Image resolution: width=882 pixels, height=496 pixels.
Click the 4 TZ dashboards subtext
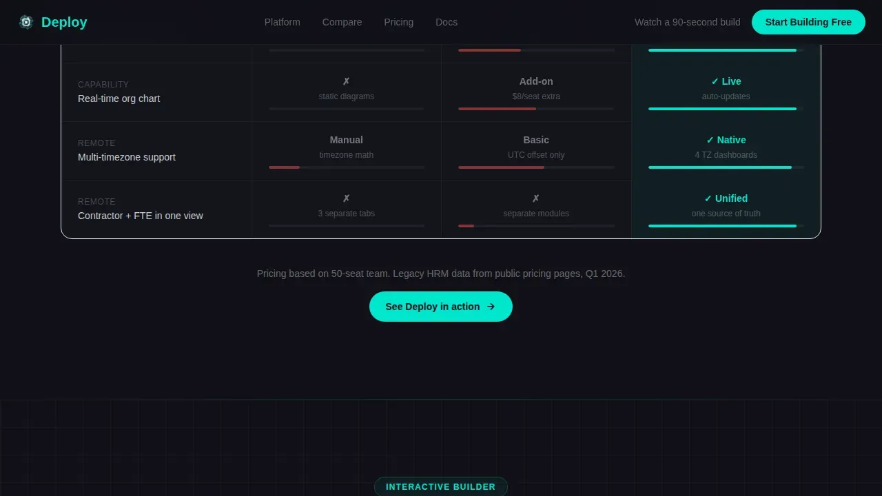pyautogui.click(x=726, y=155)
